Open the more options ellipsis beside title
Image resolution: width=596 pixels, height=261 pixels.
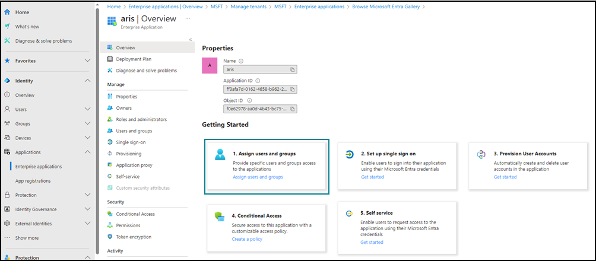(x=188, y=18)
